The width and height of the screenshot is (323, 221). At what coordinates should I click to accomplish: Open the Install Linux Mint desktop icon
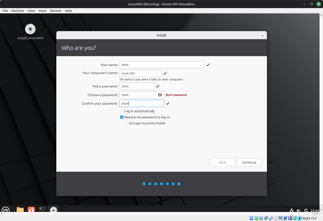[30, 32]
